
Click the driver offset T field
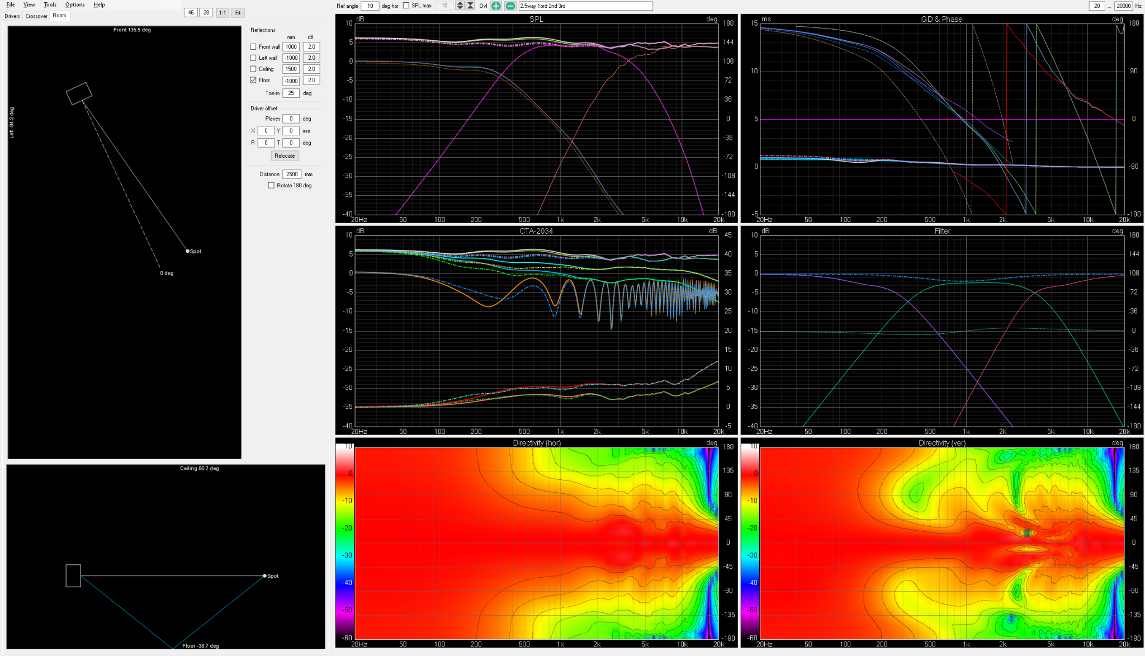click(291, 143)
